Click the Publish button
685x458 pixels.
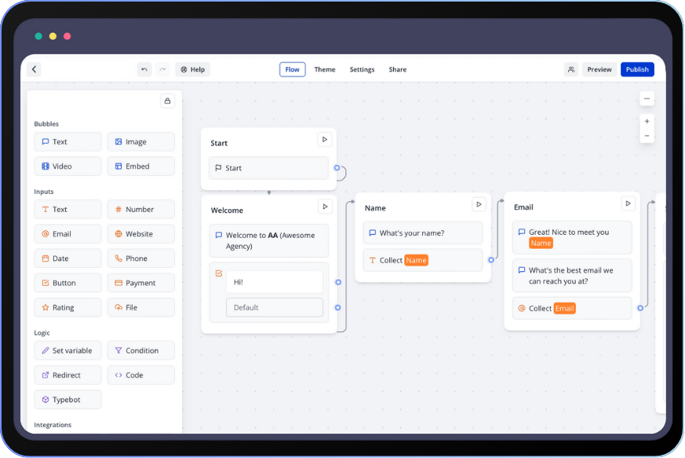coord(637,69)
